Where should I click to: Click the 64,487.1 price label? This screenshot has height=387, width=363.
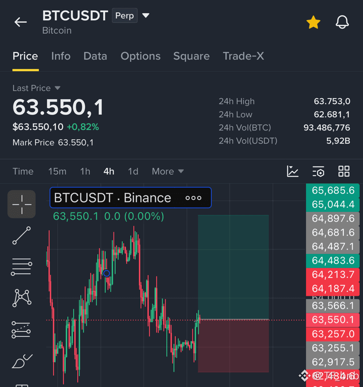pyautogui.click(x=333, y=247)
